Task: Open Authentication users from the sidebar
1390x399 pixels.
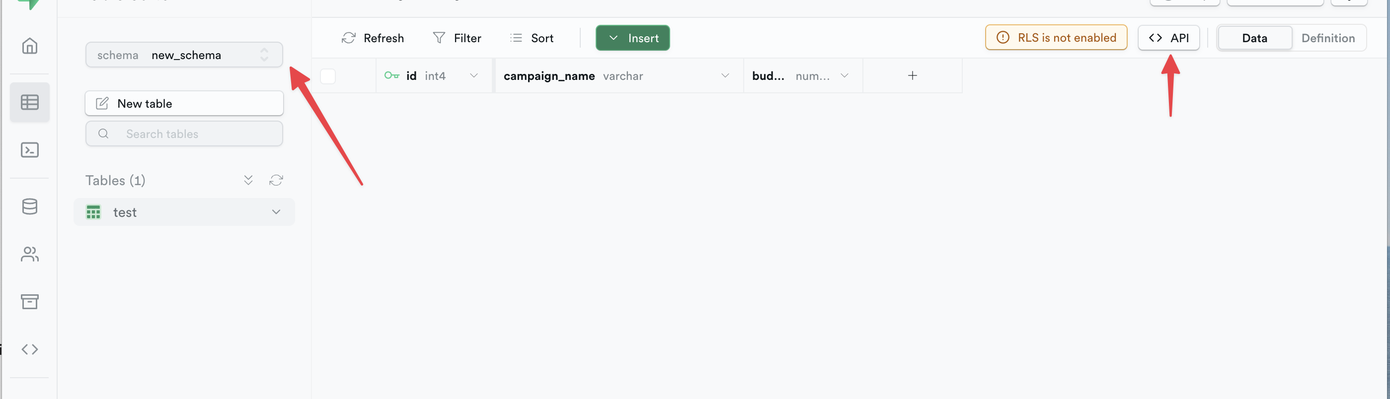Action: pyautogui.click(x=30, y=254)
